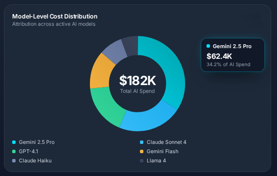Click the Model-Level Cost Distribution title
Viewport: 277px width, 176px height.
click(x=55, y=17)
